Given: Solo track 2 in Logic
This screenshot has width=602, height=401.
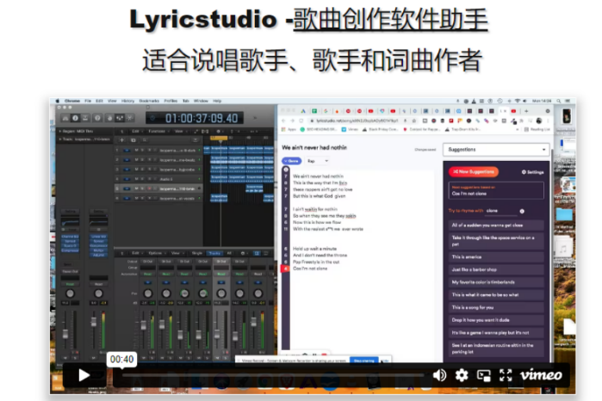Looking at the screenshot, I should click(x=142, y=160).
